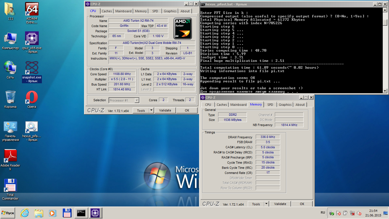Click the Пуск start button
This screenshot has height=219, width=389.
click(x=8, y=213)
